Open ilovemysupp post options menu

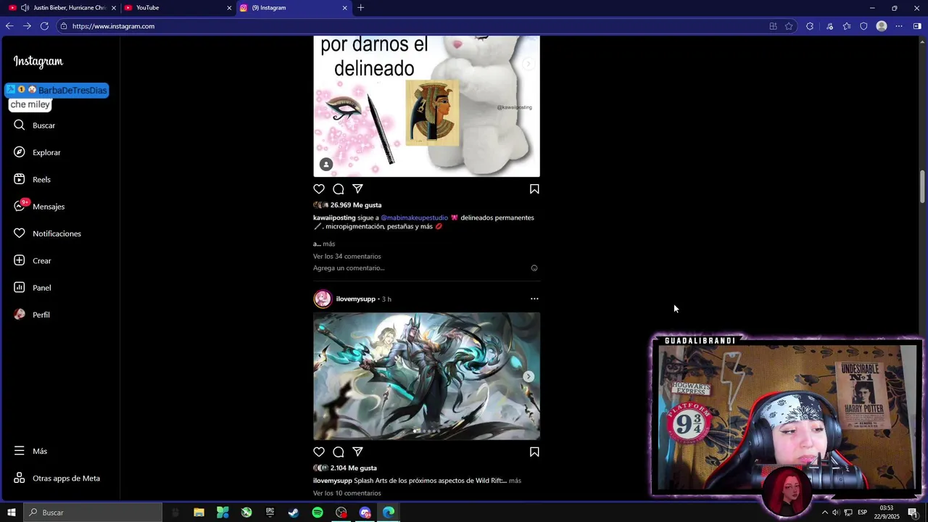pyautogui.click(x=534, y=299)
